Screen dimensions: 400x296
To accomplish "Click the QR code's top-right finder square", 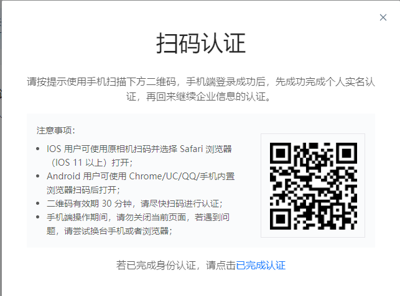I will point(347,153).
